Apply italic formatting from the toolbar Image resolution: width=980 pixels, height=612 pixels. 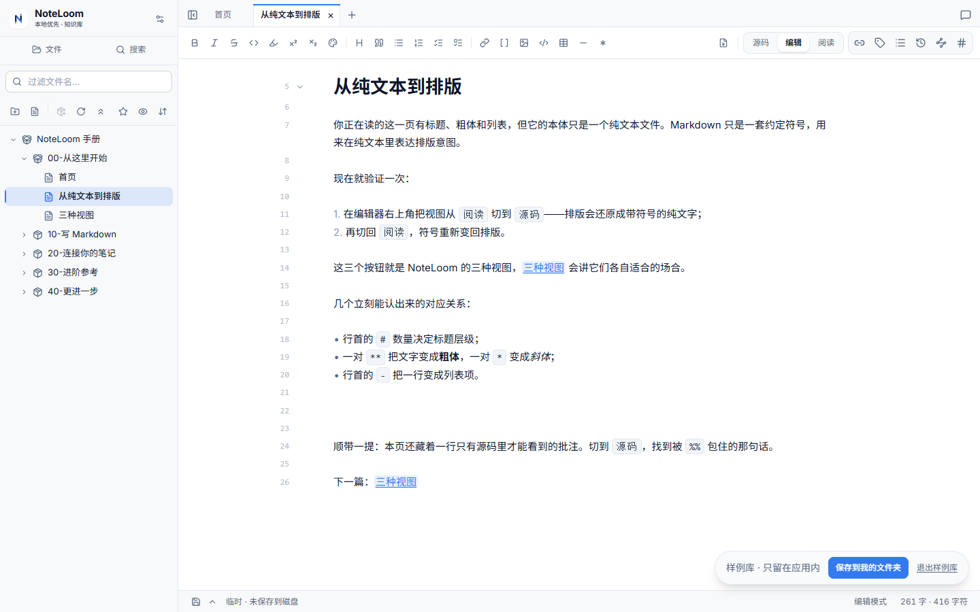214,43
